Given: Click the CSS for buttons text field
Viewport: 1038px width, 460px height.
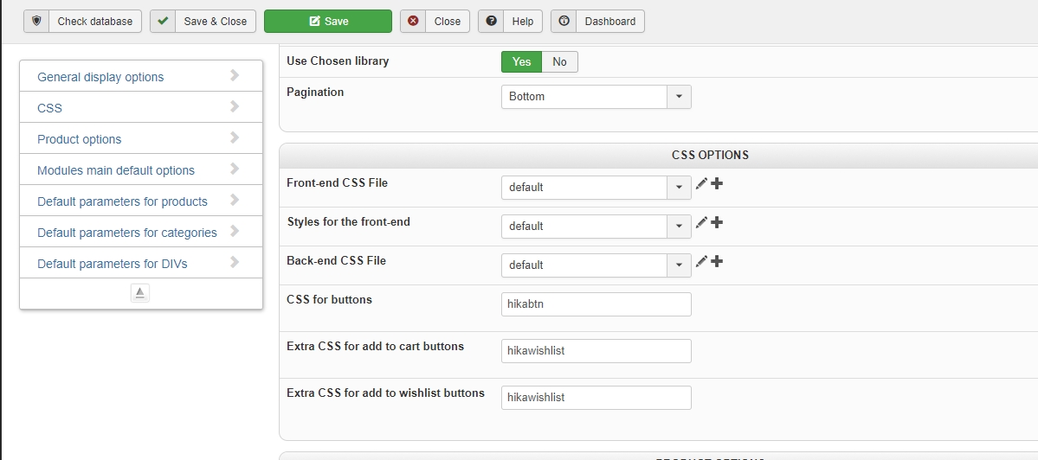Looking at the screenshot, I should 596,304.
